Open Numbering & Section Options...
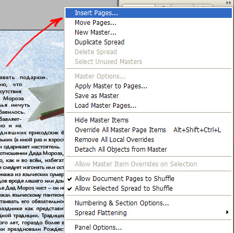 tap(148, 203)
